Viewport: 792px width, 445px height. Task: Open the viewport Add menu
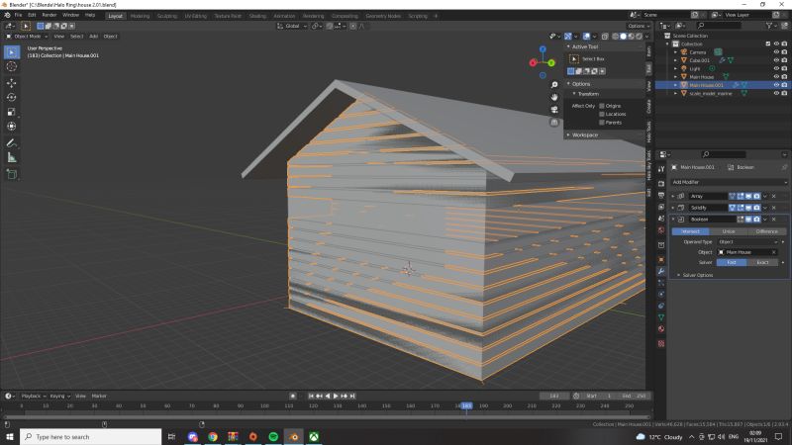click(x=93, y=37)
